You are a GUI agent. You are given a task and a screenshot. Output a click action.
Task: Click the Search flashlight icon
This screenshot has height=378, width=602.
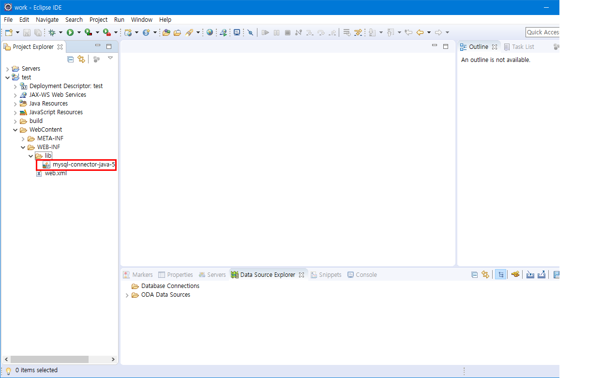[x=189, y=32]
